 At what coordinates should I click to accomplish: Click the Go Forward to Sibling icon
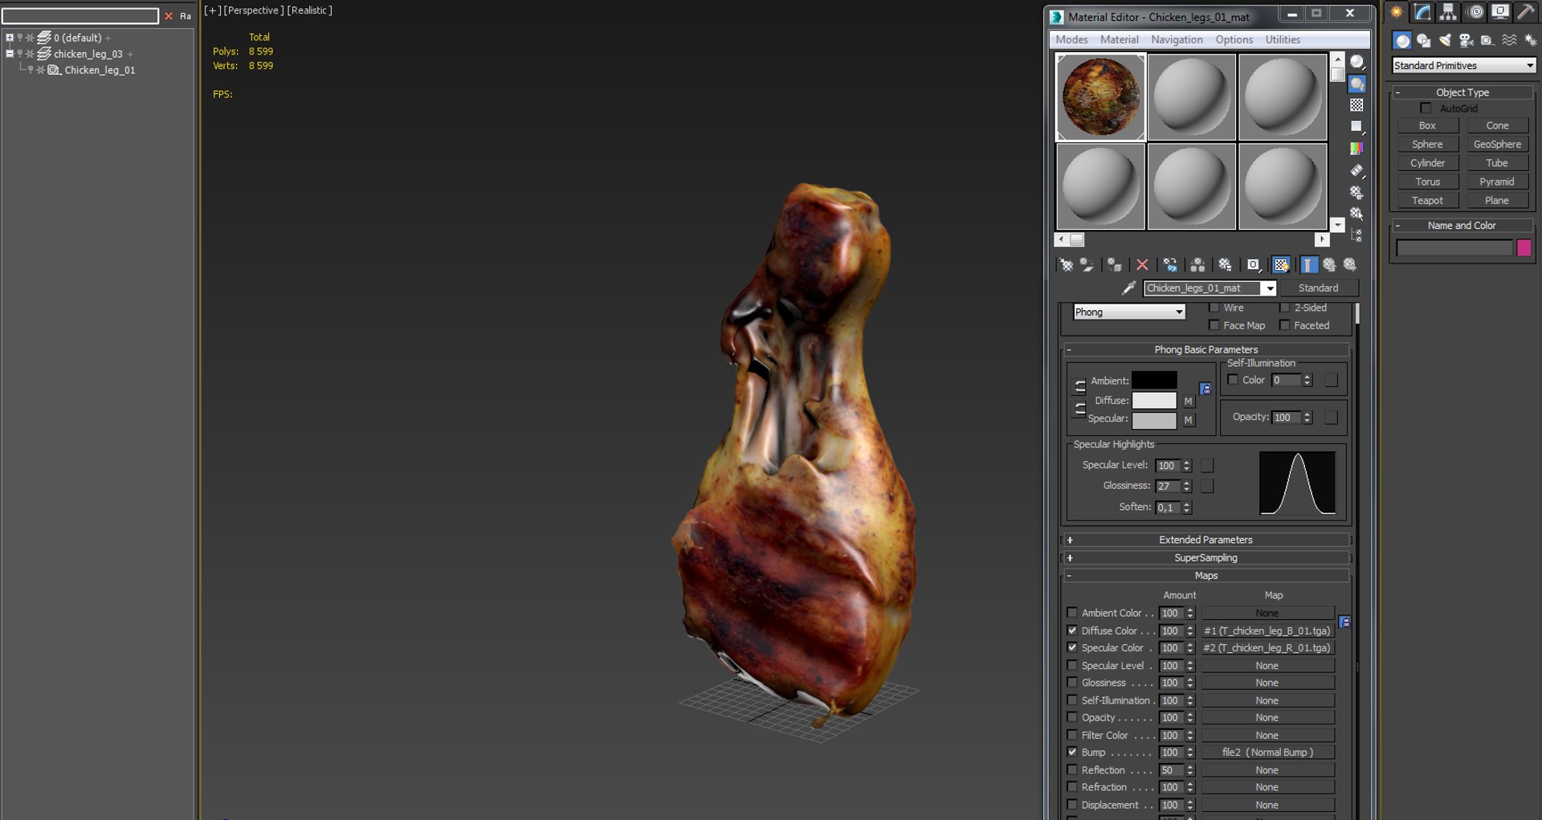tap(1350, 264)
